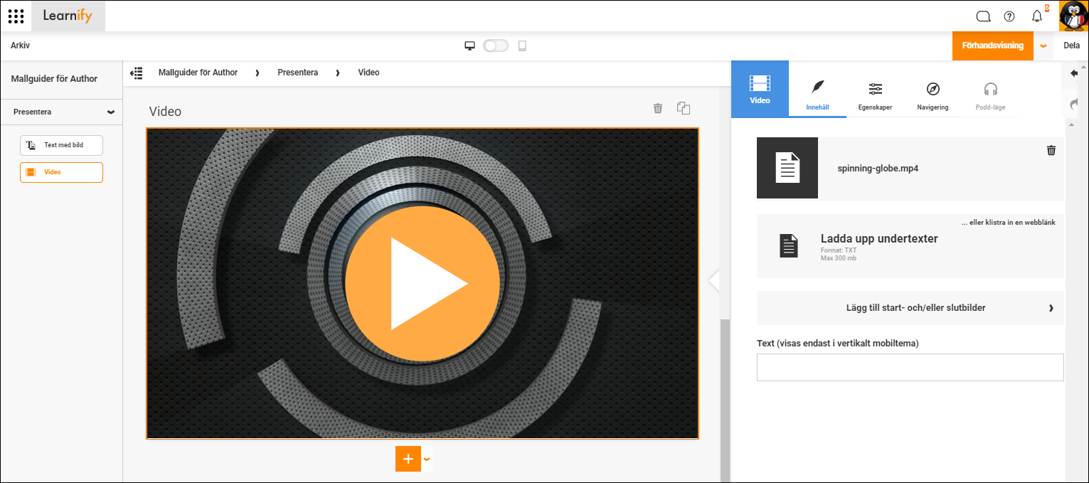The width and height of the screenshot is (1089, 483).
Task: Go to Mallguider för Author breadcrumb
Action: (x=198, y=73)
